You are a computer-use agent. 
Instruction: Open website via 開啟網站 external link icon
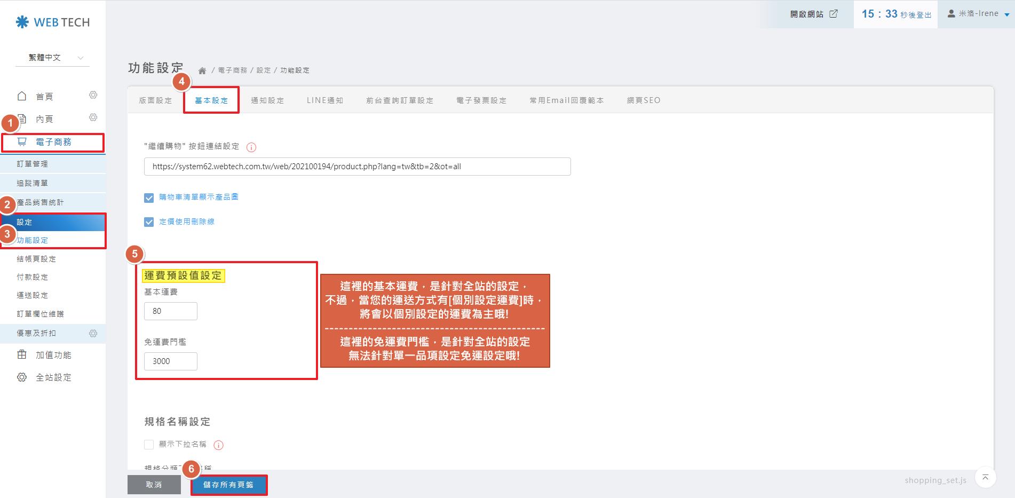click(x=834, y=14)
